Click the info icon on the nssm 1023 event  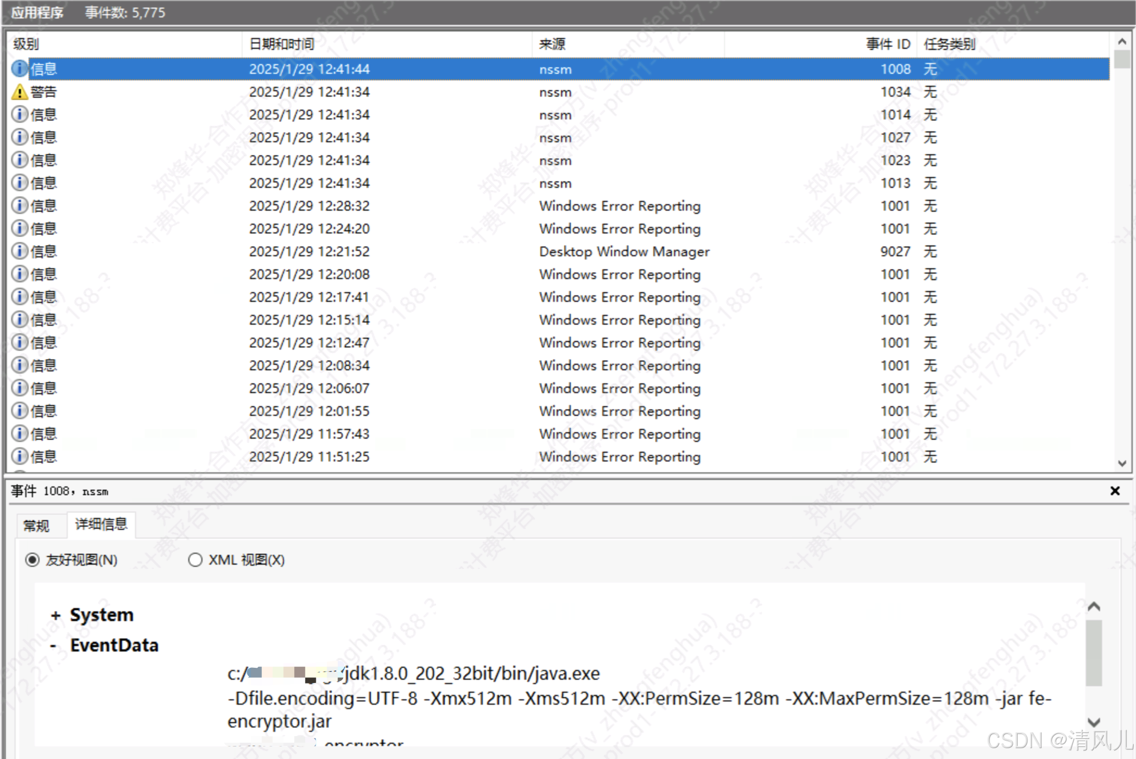coord(19,160)
